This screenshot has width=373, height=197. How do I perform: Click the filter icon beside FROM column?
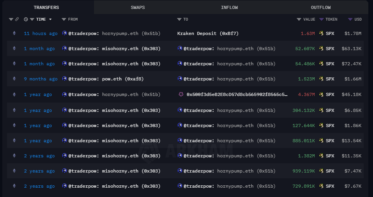click(64, 19)
